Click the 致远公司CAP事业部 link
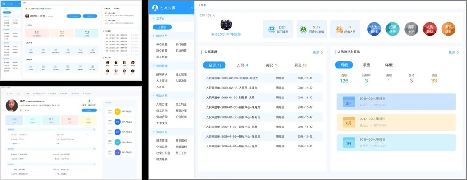Screen dimensions: 467x180 point(226,34)
